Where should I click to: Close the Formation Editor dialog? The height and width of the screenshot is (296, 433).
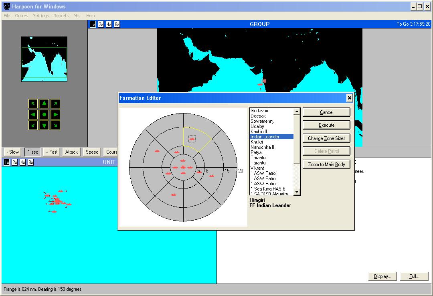coord(349,98)
